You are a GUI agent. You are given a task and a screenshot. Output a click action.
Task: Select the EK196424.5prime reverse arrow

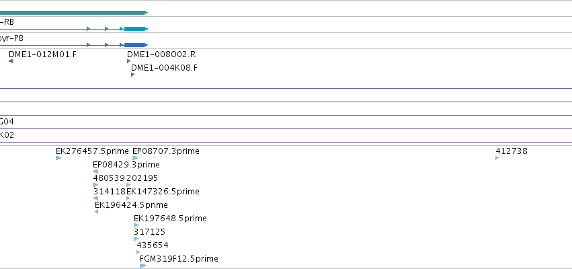pyautogui.click(x=96, y=212)
